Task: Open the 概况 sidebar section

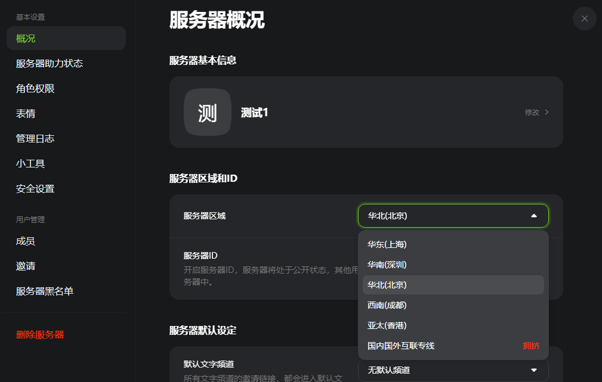Action: coord(26,38)
